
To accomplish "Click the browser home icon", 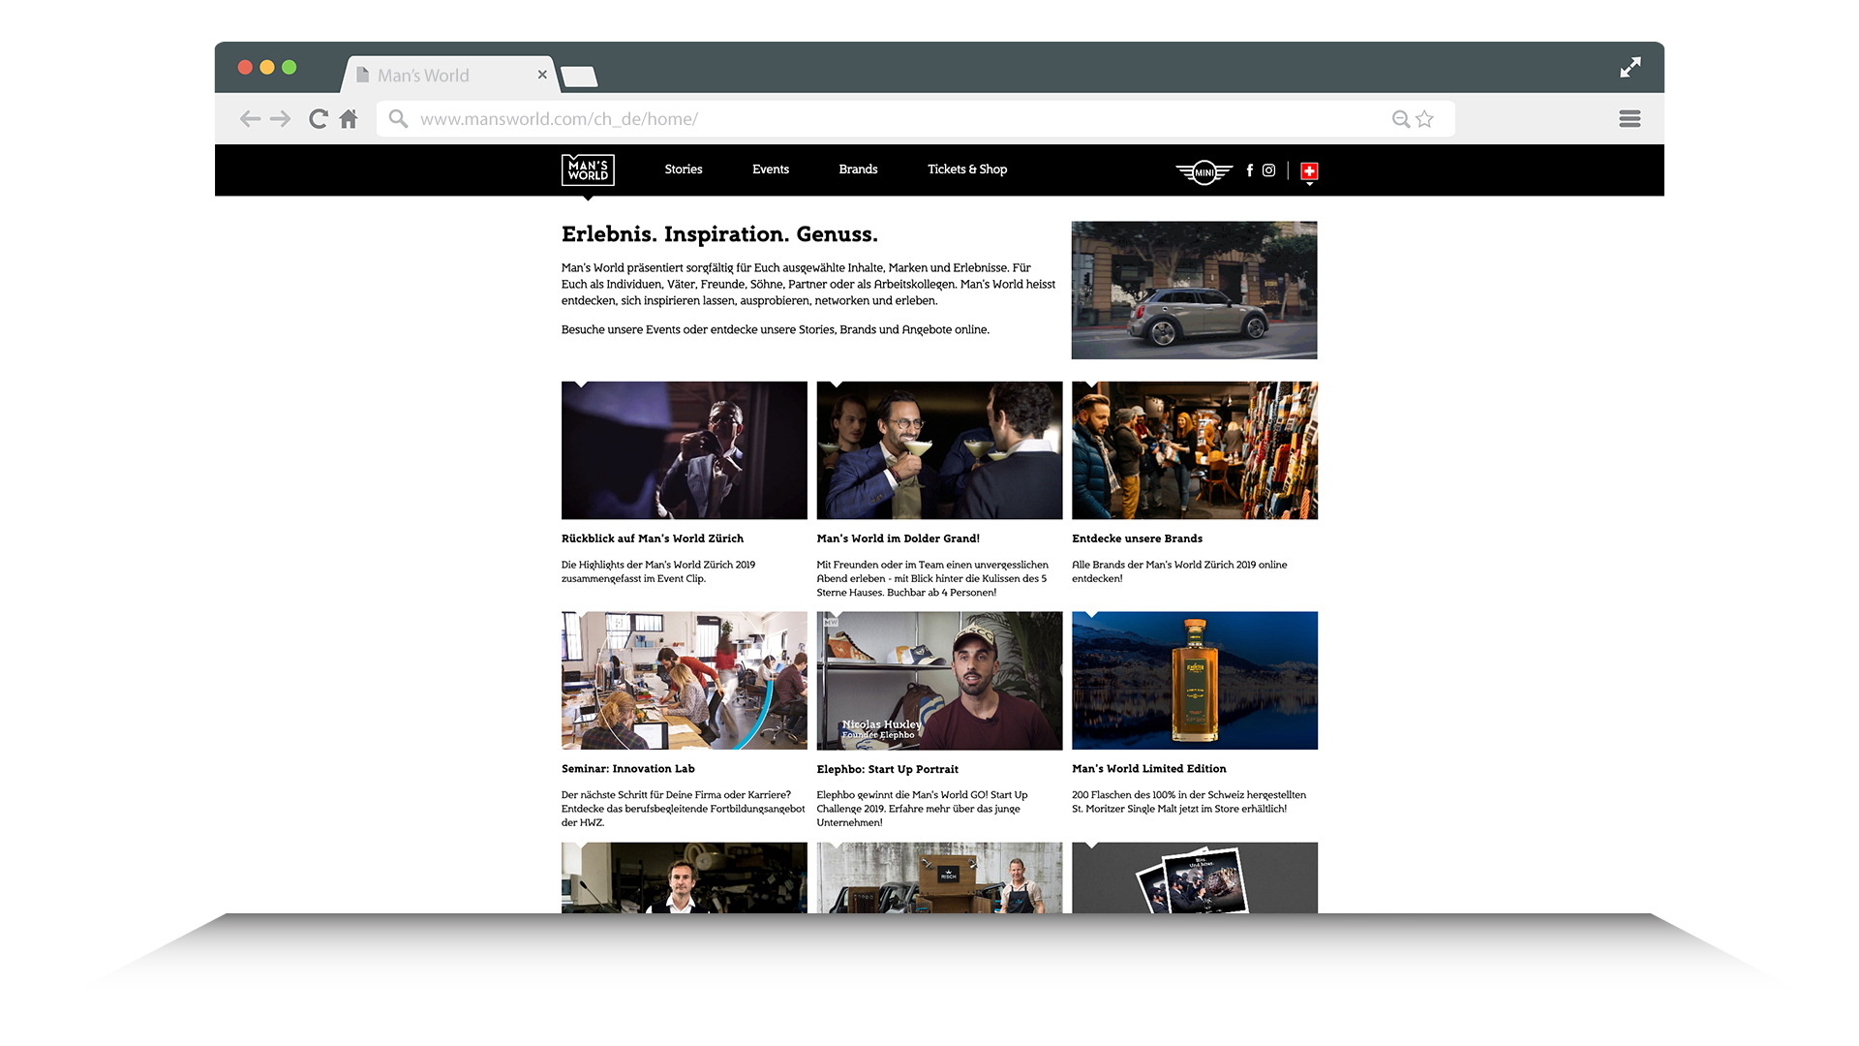I will [x=349, y=119].
